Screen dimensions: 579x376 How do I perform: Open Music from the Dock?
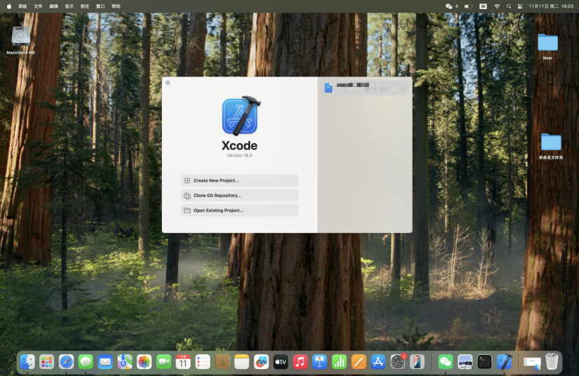pyautogui.click(x=300, y=362)
